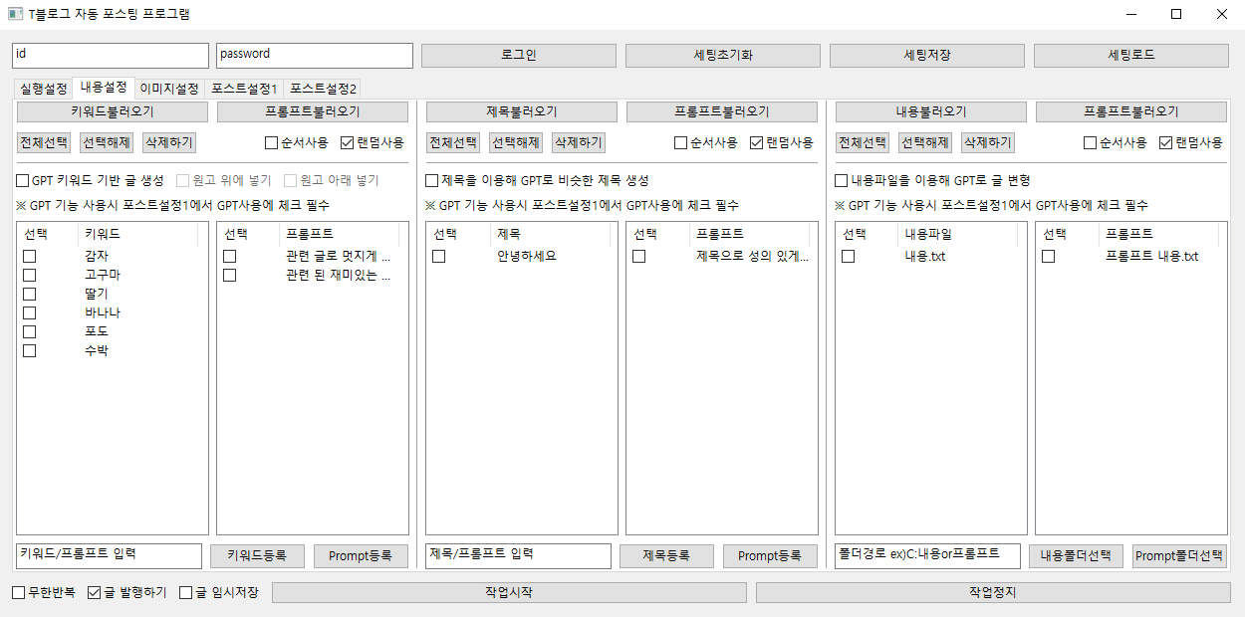Image resolution: width=1245 pixels, height=617 pixels.
Task: Switch to the 포스트설정2 tab
Action: click(324, 89)
